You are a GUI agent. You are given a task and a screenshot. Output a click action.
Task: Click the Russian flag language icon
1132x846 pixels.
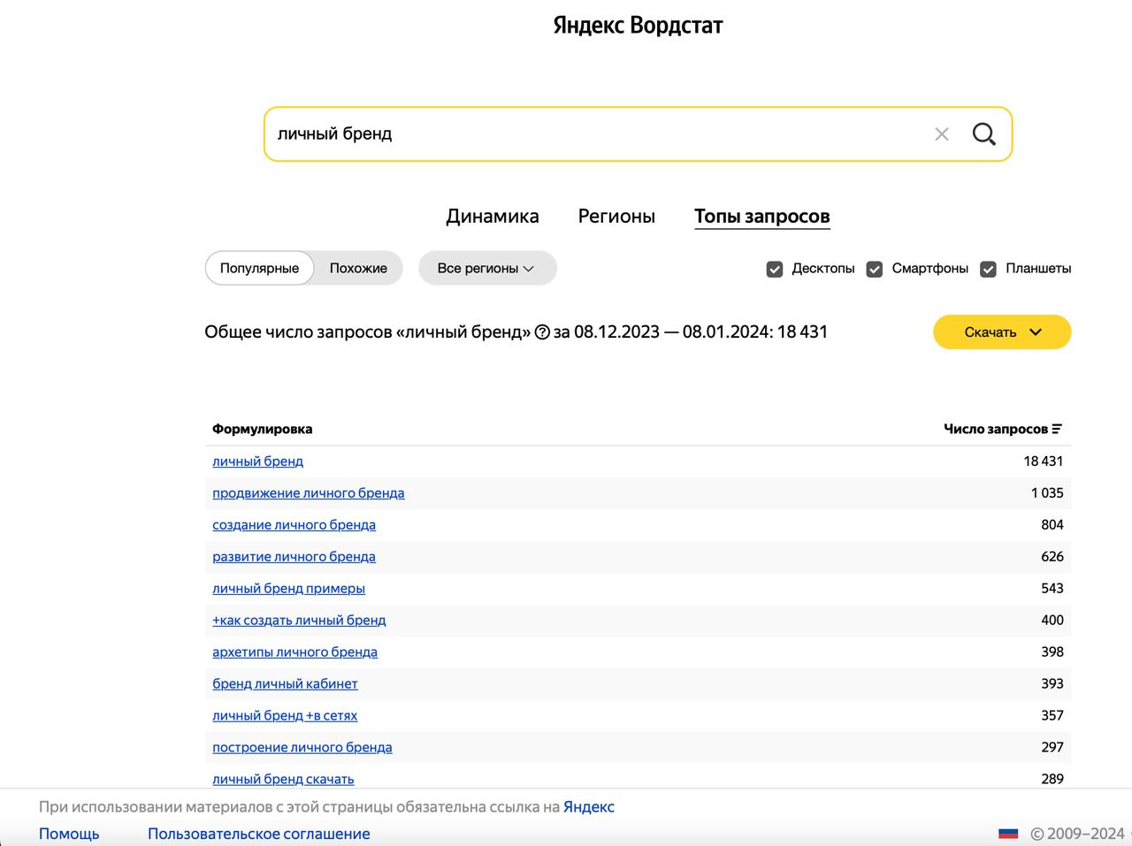pos(1008,834)
